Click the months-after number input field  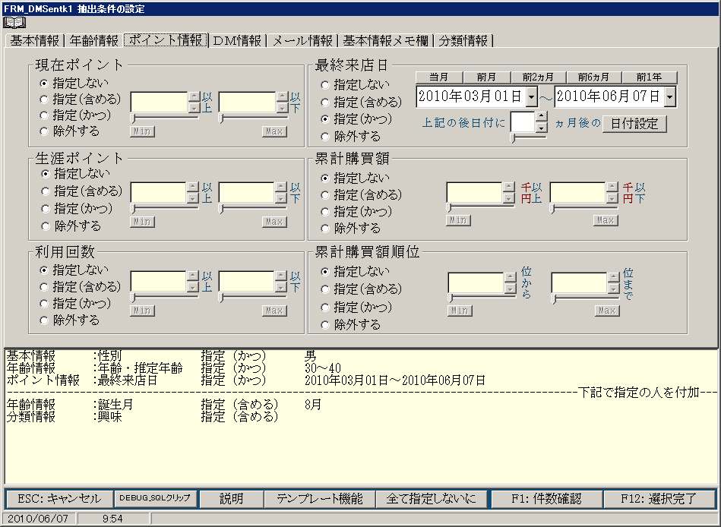(x=523, y=122)
